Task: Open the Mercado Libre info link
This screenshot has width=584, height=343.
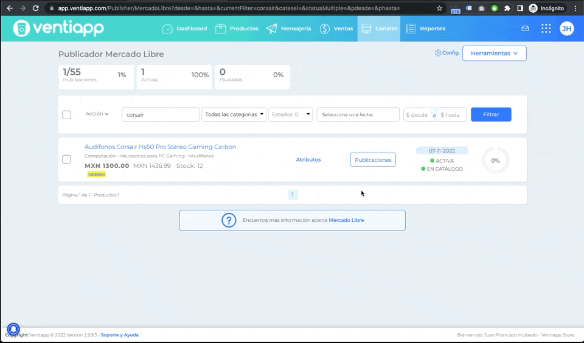Action: (x=346, y=220)
